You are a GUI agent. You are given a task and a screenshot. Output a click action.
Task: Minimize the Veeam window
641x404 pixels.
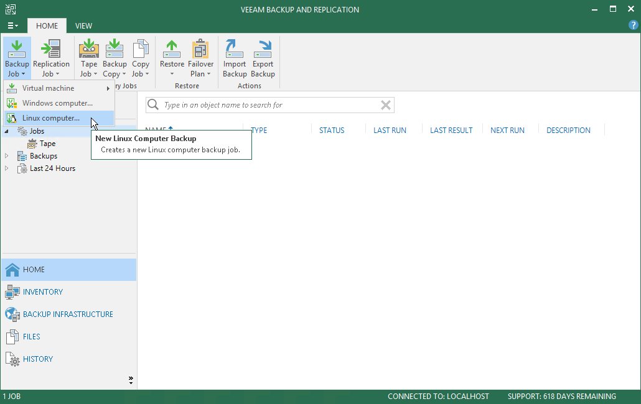(x=595, y=9)
